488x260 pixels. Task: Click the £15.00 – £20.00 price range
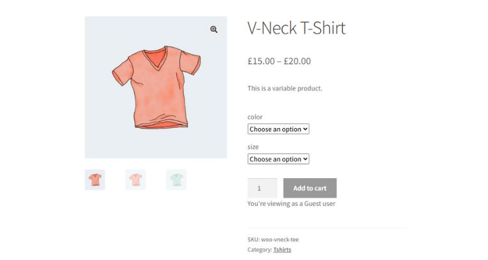coord(279,61)
